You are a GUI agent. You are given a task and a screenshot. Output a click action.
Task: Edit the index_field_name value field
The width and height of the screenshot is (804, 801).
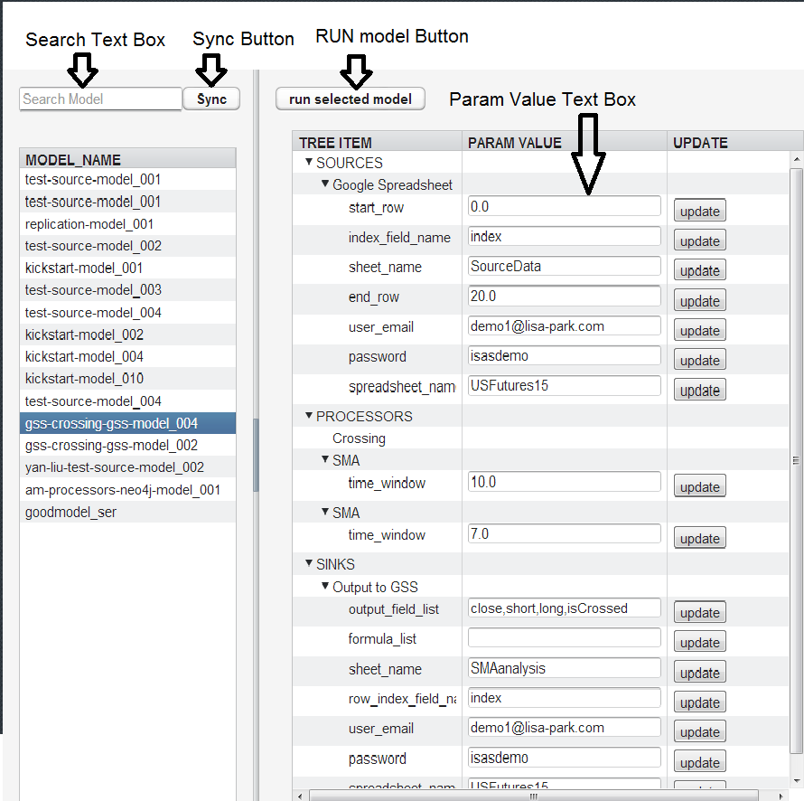(564, 236)
